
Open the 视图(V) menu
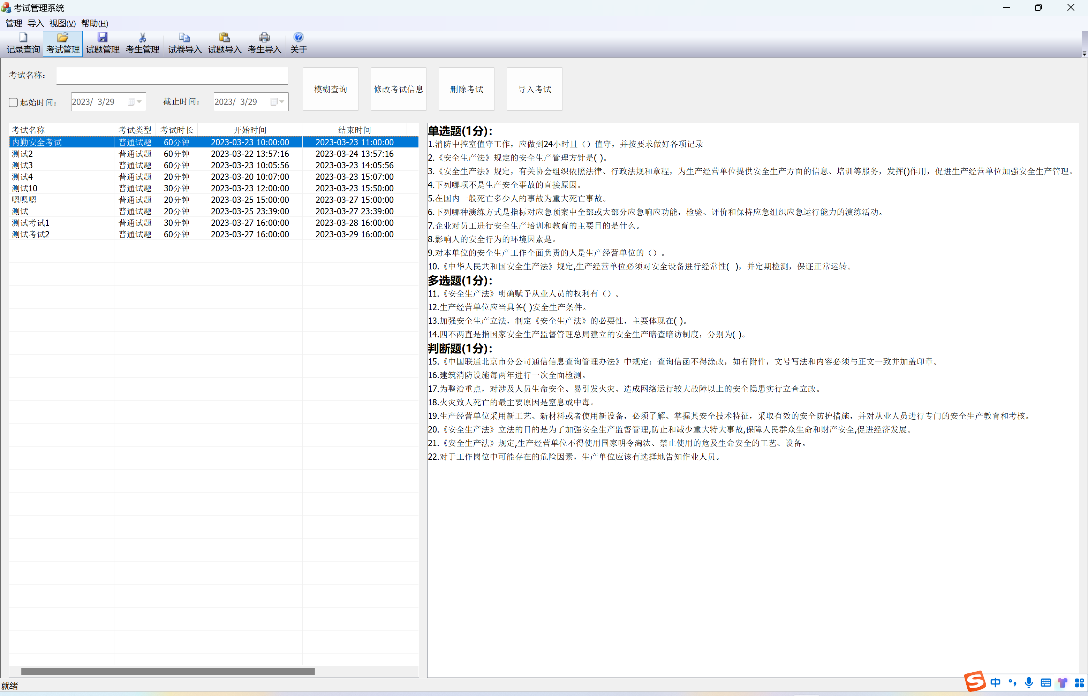click(x=62, y=23)
